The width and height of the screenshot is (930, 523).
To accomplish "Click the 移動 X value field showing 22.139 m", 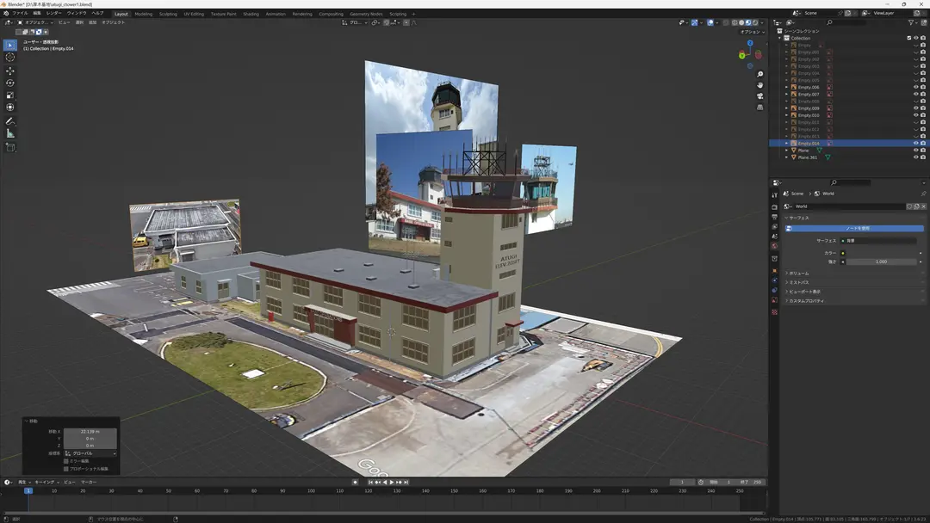I will [90, 431].
